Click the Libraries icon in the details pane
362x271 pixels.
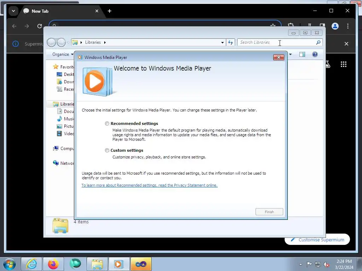coord(60,225)
